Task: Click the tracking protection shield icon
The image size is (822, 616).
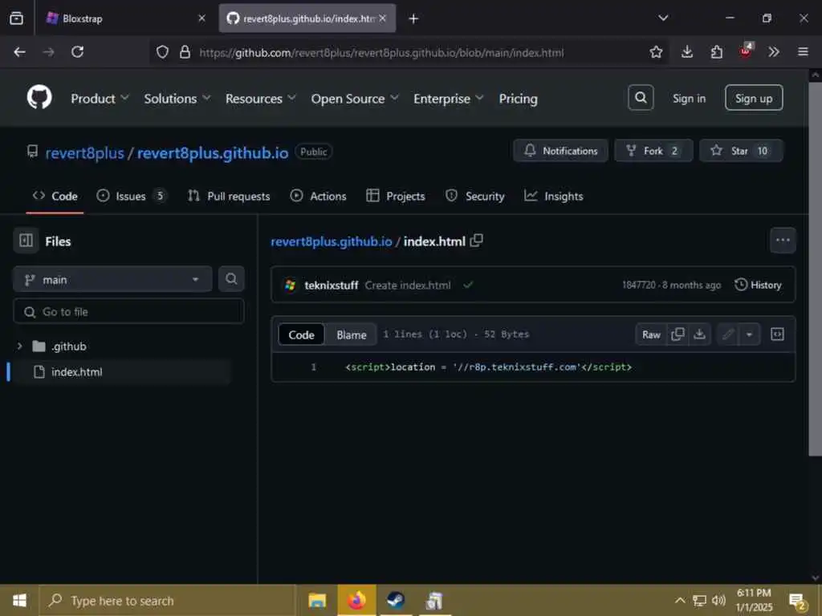Action: 162,52
